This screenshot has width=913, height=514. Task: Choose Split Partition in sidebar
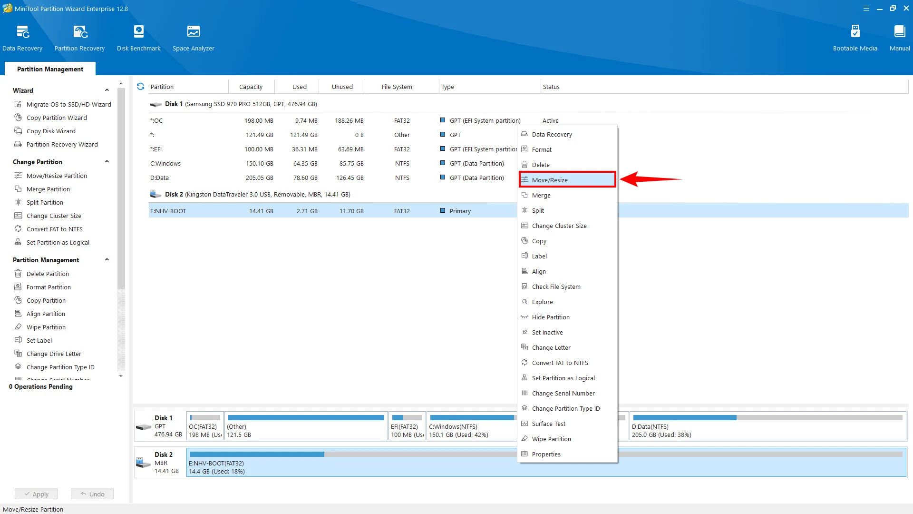pyautogui.click(x=39, y=202)
